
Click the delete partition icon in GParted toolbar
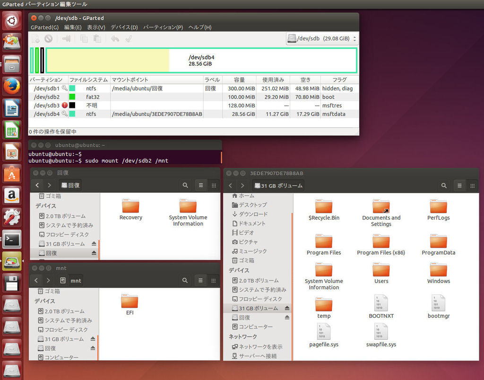pos(49,39)
